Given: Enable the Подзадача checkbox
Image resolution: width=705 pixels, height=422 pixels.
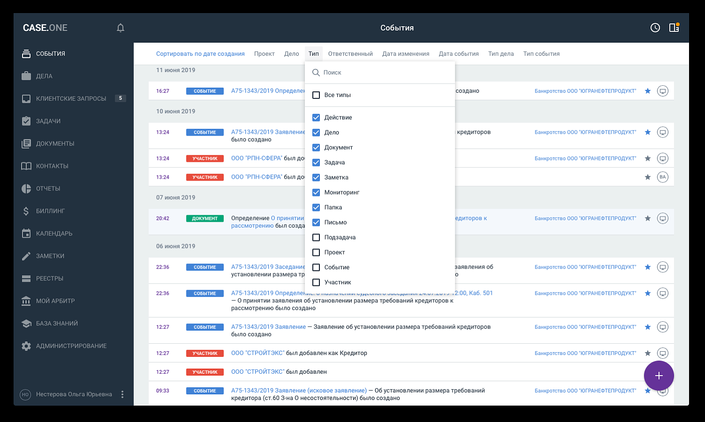Looking at the screenshot, I should tap(316, 237).
